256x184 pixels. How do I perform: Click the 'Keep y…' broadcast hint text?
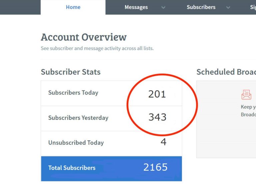248,107
